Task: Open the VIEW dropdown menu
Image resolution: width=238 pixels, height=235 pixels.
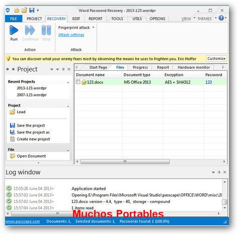Action: (195, 18)
